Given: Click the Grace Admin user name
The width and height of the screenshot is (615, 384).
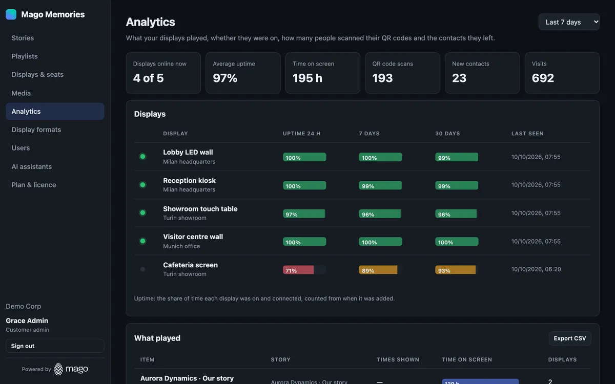Looking at the screenshot, I should (27, 321).
